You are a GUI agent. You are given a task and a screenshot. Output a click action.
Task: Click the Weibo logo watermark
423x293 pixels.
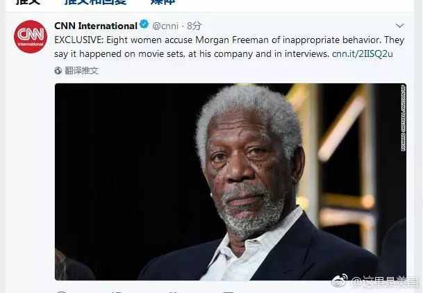(x=339, y=281)
